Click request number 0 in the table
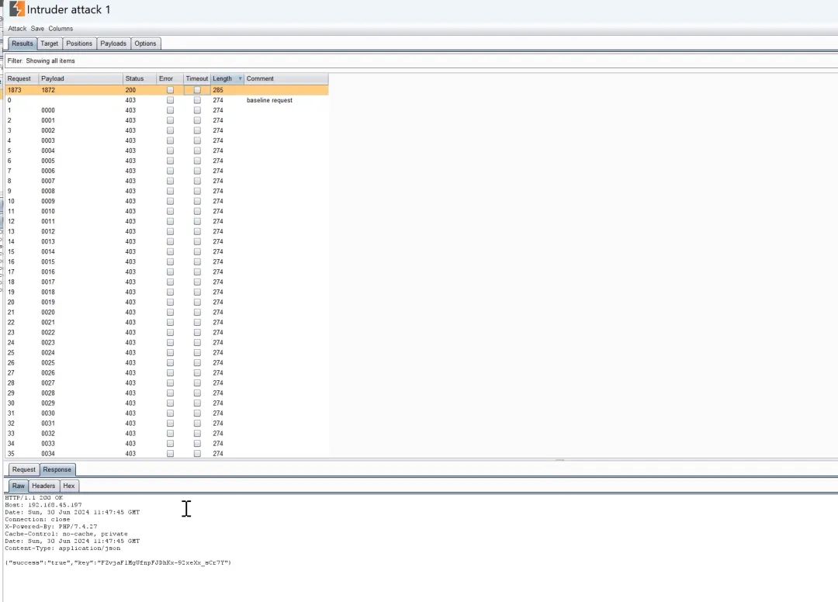 coord(9,100)
